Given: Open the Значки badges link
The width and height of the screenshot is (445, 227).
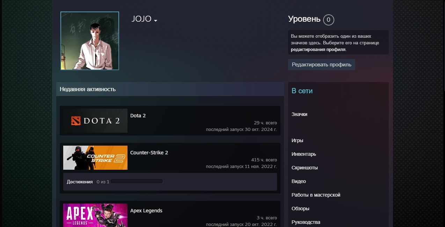Looking at the screenshot, I should click(299, 114).
